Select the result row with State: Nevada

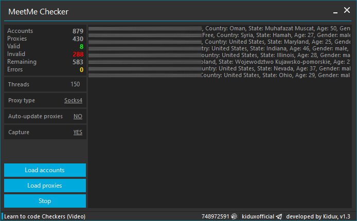(x=220, y=68)
